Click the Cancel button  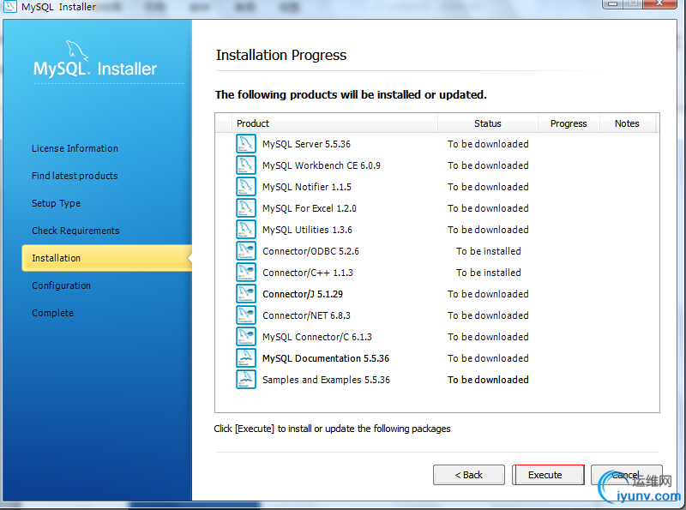627,475
